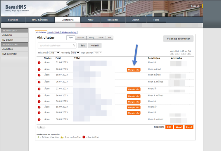Select the 'Ferdig' status filter
This screenshot has width=221, height=151.
pyautogui.click(x=91, y=38)
